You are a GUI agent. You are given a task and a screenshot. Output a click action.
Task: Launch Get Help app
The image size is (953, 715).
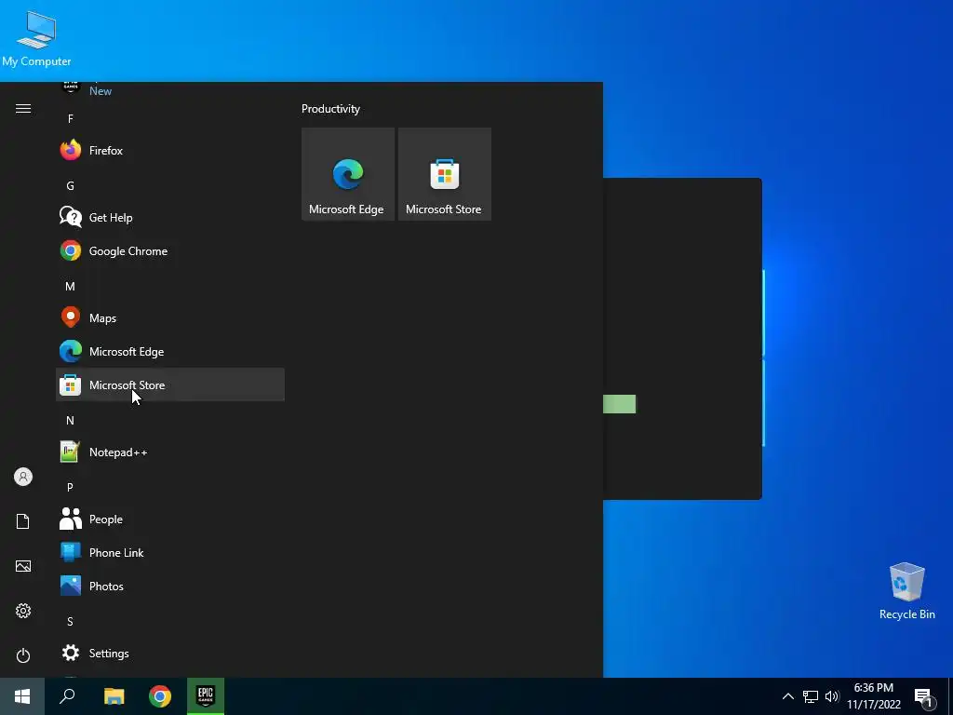point(170,217)
